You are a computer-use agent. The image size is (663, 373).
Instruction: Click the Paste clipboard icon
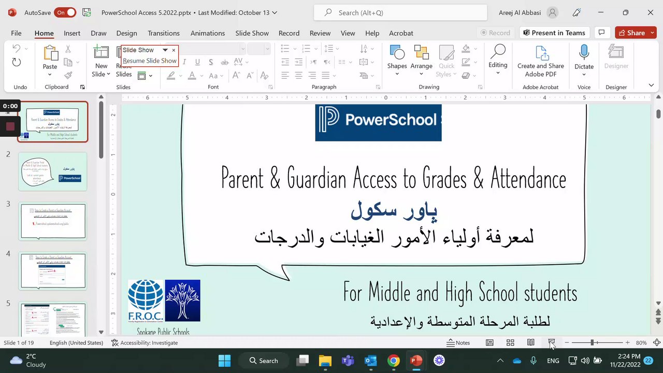click(x=50, y=54)
